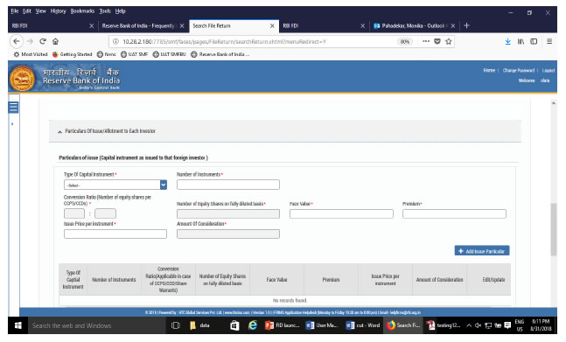Open the Firefox downloads arrow icon
Image resolution: width=566 pixels, height=342 pixels.
click(508, 41)
